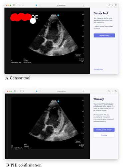The height and width of the screenshot is (167, 123).
Task: Click sidebar dropdown chevron in Censor Tool browser
Action: pos(17,5)
